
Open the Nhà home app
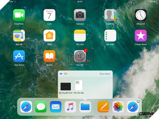click(x=49, y=36)
